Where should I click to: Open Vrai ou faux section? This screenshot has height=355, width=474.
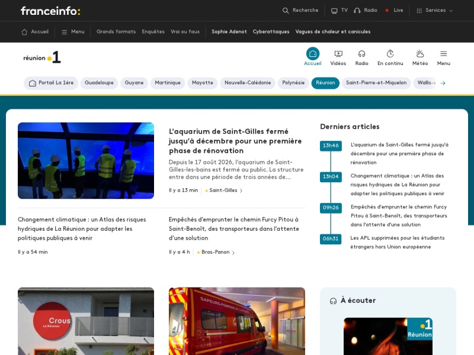185,32
